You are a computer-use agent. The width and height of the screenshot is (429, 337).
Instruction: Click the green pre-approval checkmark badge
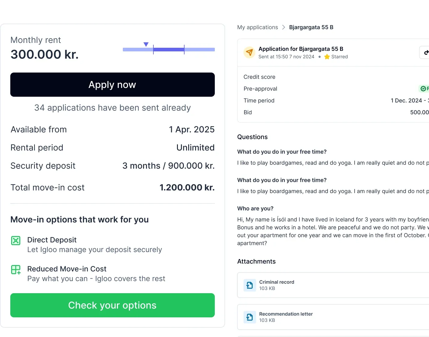(424, 89)
